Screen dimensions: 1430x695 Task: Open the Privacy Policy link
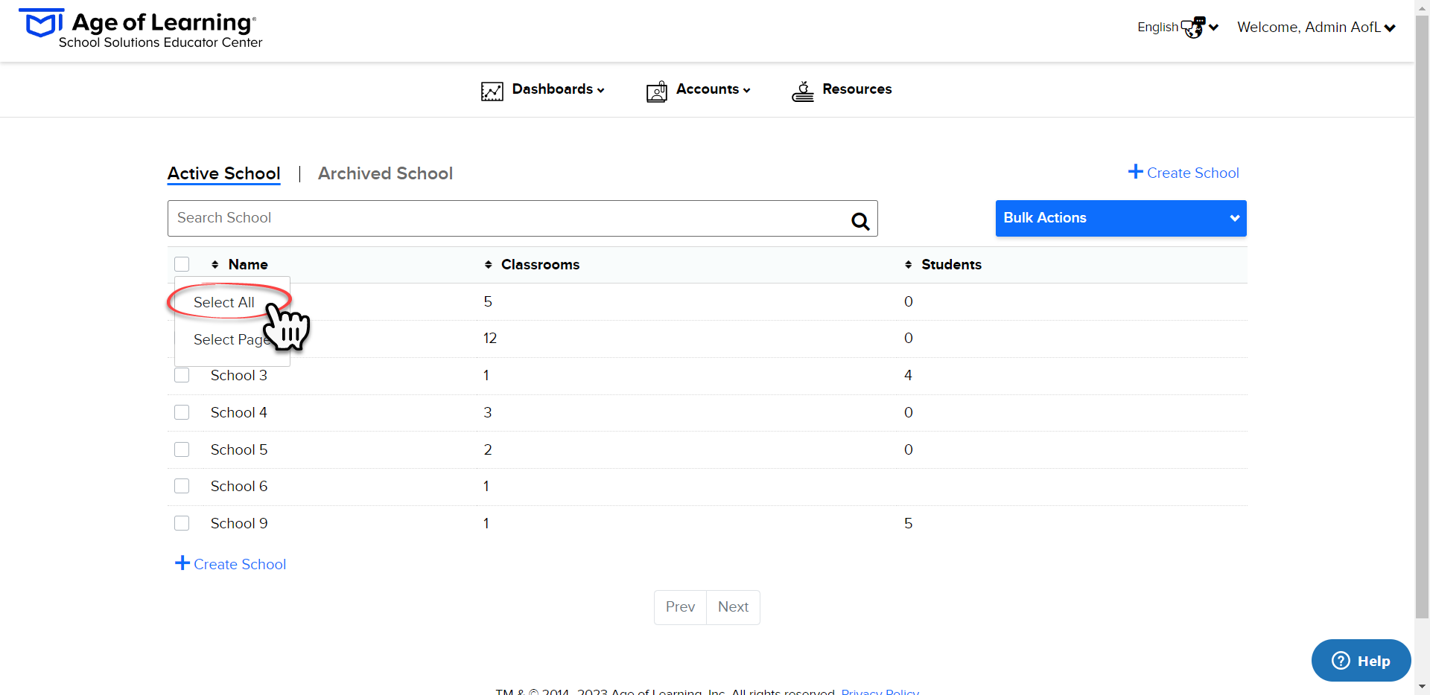coord(880,691)
